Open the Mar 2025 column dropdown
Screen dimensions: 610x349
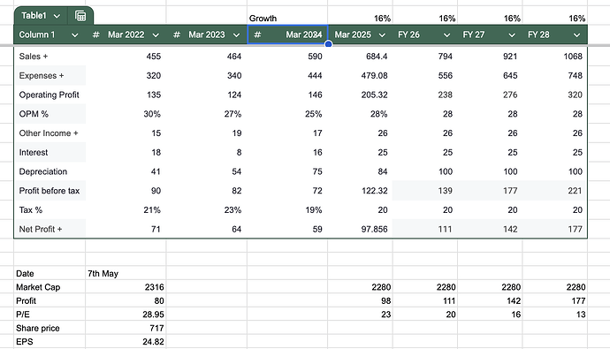click(x=382, y=35)
